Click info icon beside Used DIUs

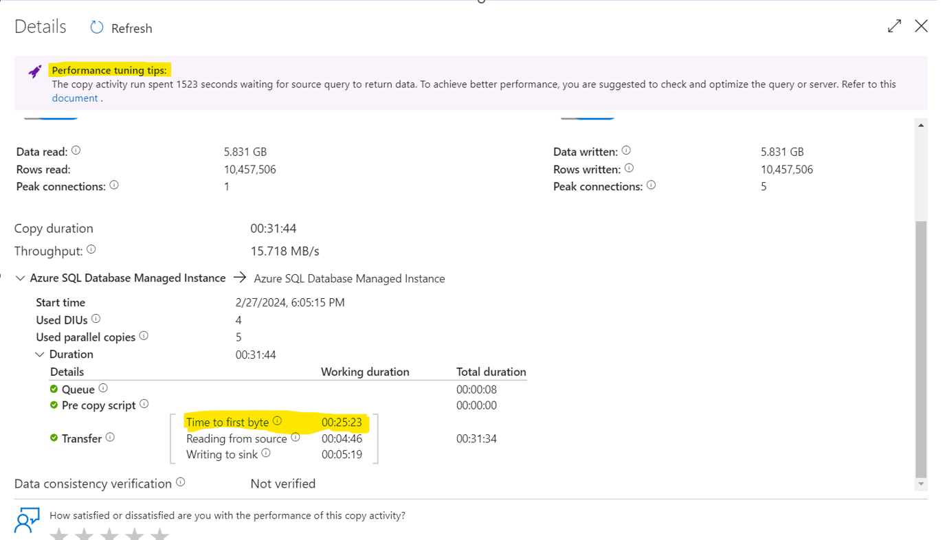click(96, 319)
